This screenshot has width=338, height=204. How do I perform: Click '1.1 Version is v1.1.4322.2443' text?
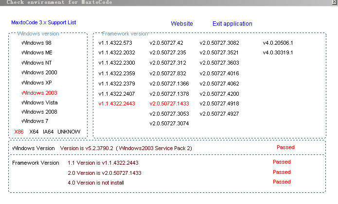pyautogui.click(x=103, y=163)
